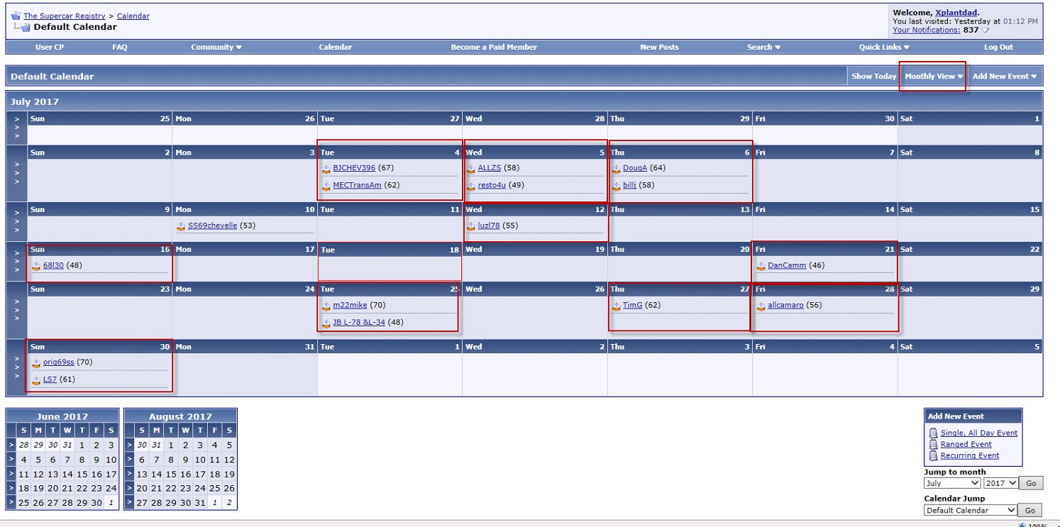Click the birthday cake icon beside BJCHEV396
This screenshot has height=527, width=1060.
pos(326,169)
